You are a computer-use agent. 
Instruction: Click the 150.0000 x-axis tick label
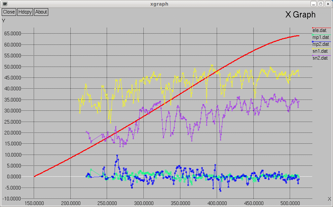pyautogui.click(x=34, y=203)
